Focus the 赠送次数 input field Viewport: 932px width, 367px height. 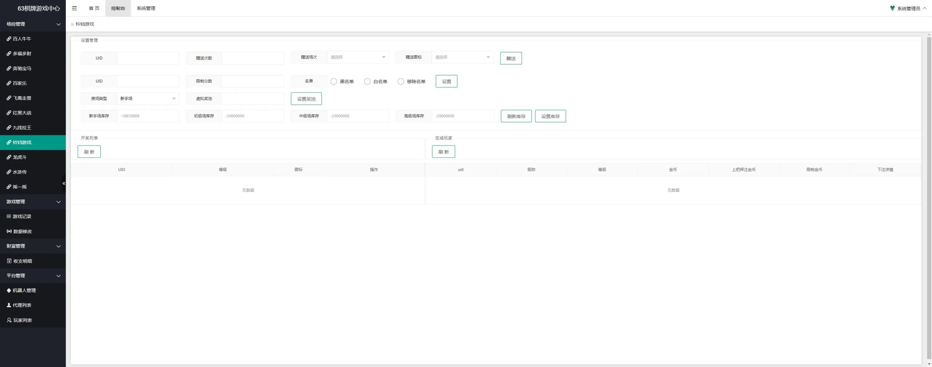(253, 58)
